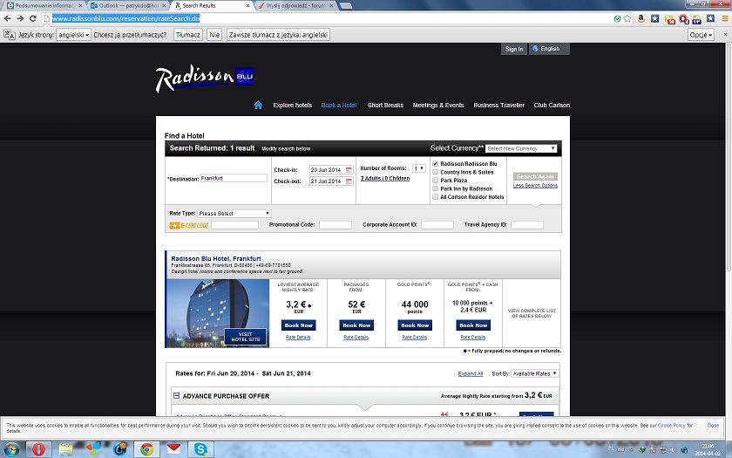The height and width of the screenshot is (458, 732).
Task: Open the red envelope mail app in taskbar
Action: click(173, 449)
